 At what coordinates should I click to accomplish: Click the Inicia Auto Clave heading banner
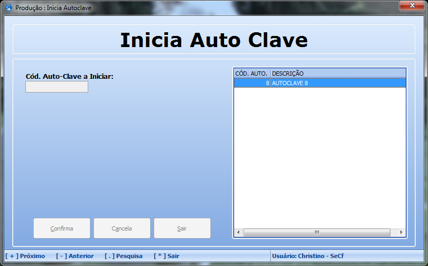[213, 40]
